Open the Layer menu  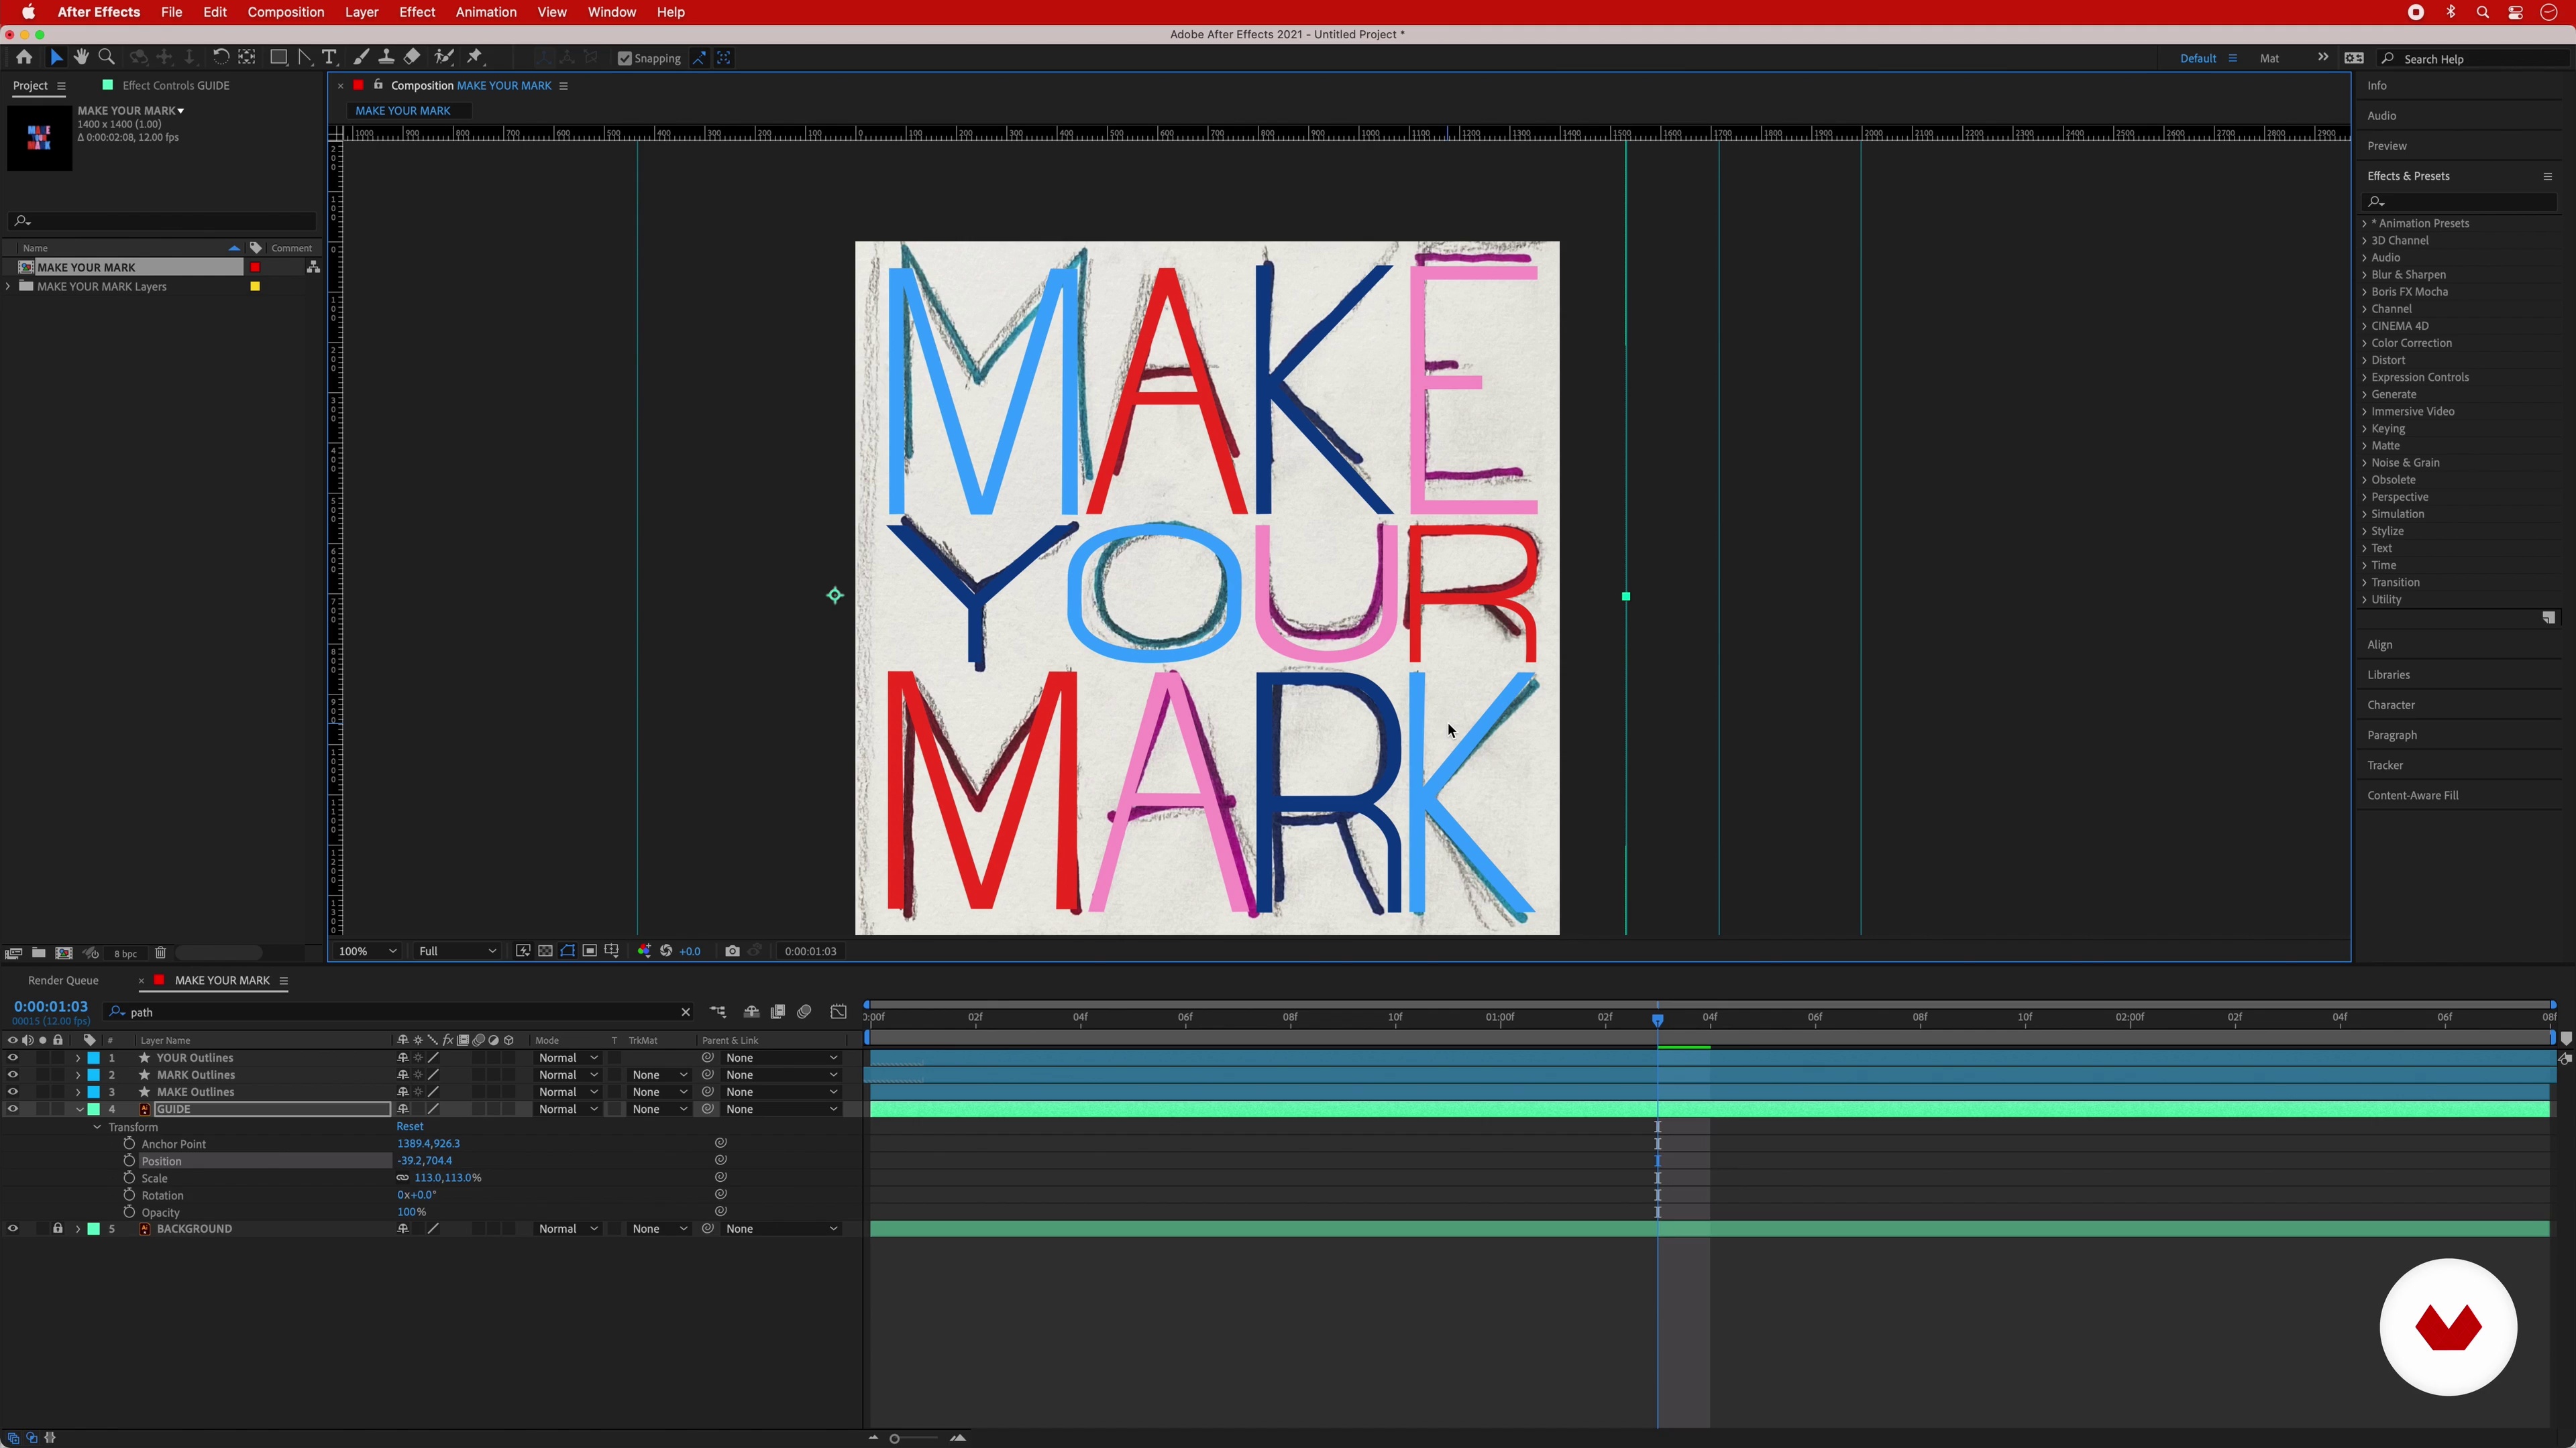pos(361,12)
